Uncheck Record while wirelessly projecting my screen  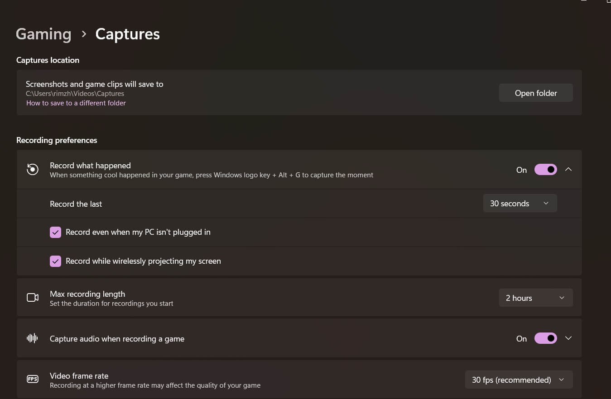point(55,261)
